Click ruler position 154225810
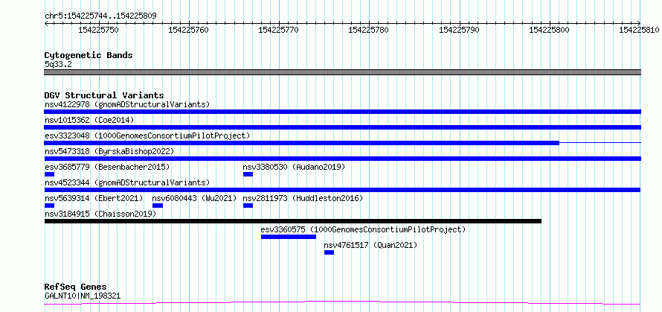 click(x=639, y=30)
